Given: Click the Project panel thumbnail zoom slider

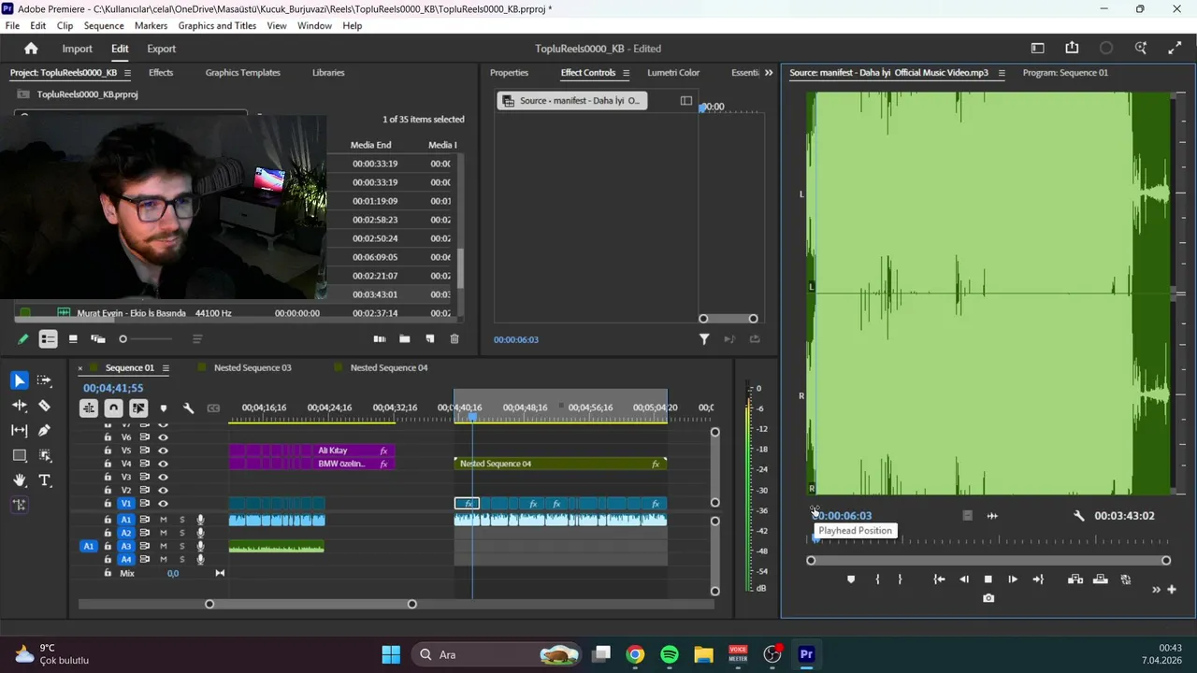Looking at the screenshot, I should pos(147,339).
